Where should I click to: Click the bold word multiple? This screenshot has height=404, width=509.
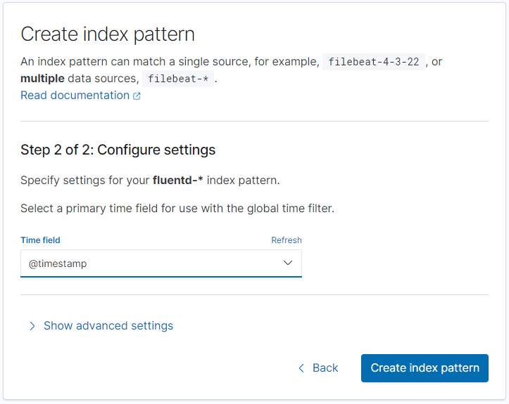tap(42, 79)
